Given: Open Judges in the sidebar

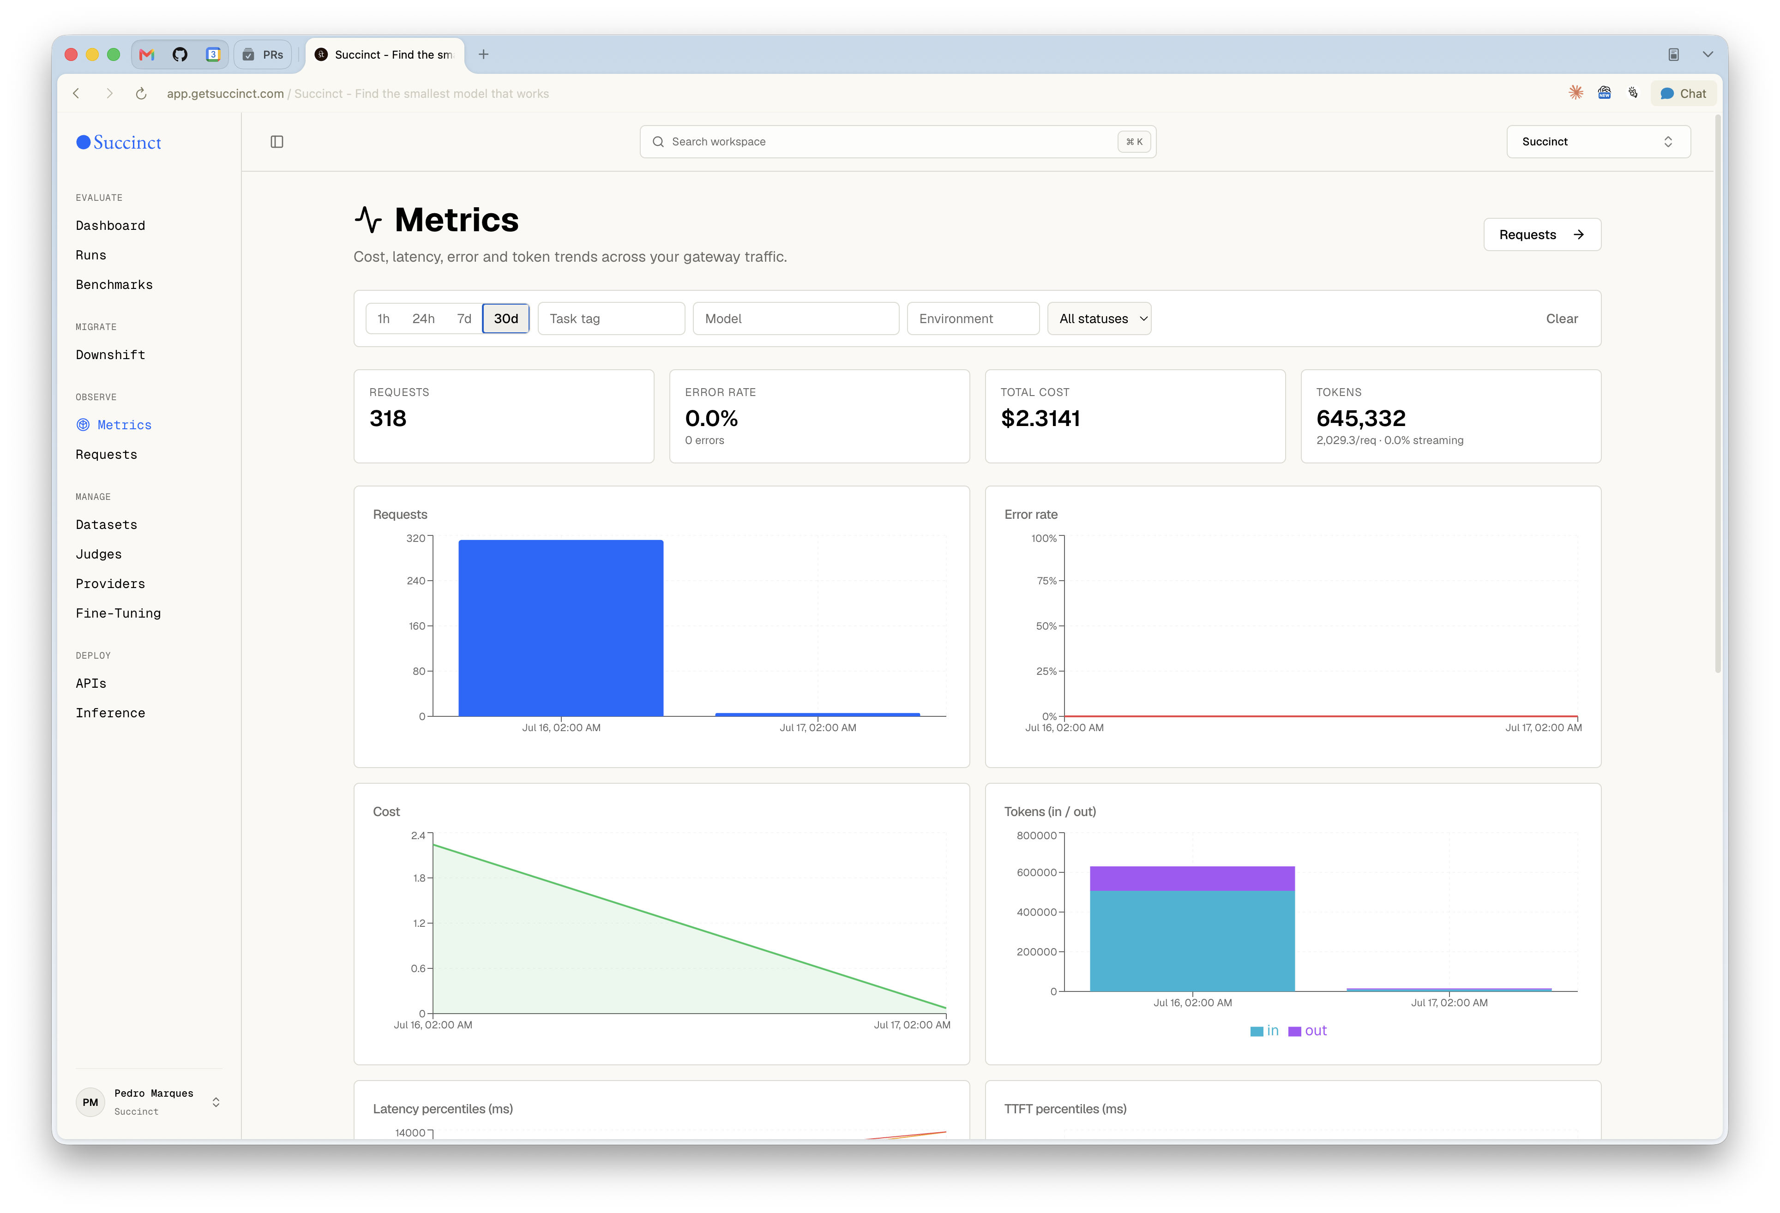Looking at the screenshot, I should point(99,554).
